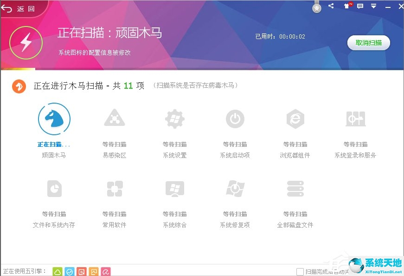Click the green cloud engine status icon
Screen dimensions: 404x276
pos(58,272)
